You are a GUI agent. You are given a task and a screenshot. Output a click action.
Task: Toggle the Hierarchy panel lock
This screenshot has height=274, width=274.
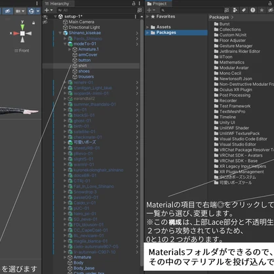click(x=134, y=3)
